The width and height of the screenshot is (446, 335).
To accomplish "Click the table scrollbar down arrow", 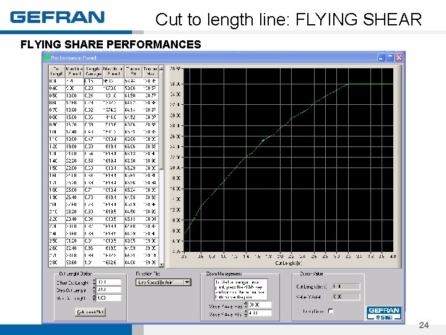I will pos(161,265).
